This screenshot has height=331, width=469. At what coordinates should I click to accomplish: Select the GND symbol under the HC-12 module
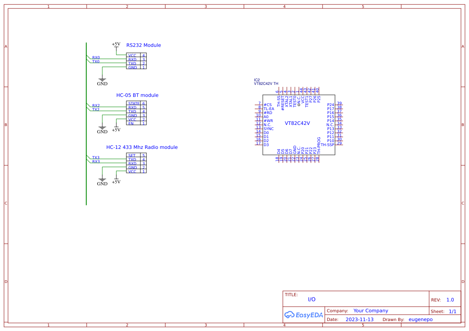(x=102, y=179)
